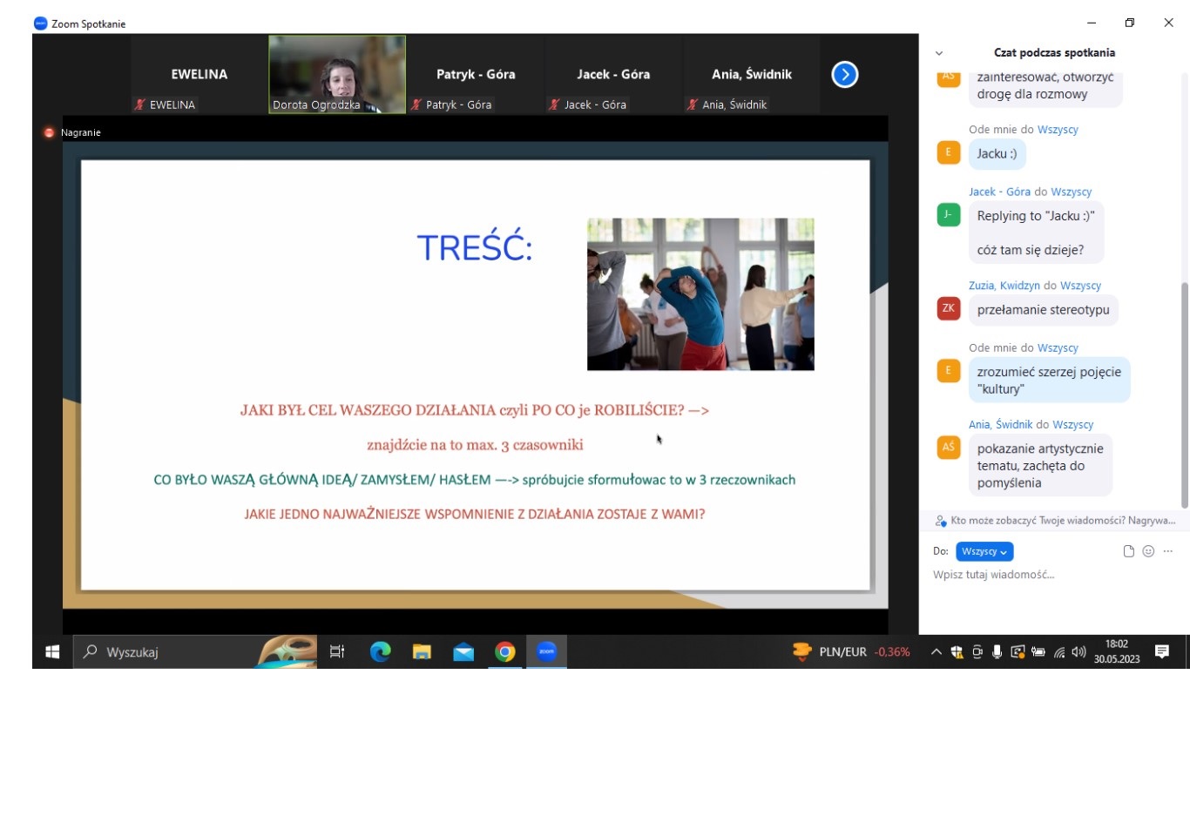The width and height of the screenshot is (1190, 836).
Task: Open chat more options ellipsis
Action: pyautogui.click(x=1168, y=551)
